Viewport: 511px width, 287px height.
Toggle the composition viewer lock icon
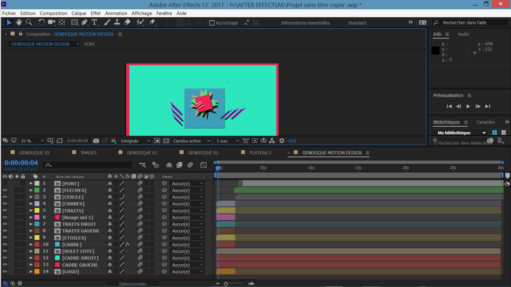20,34
